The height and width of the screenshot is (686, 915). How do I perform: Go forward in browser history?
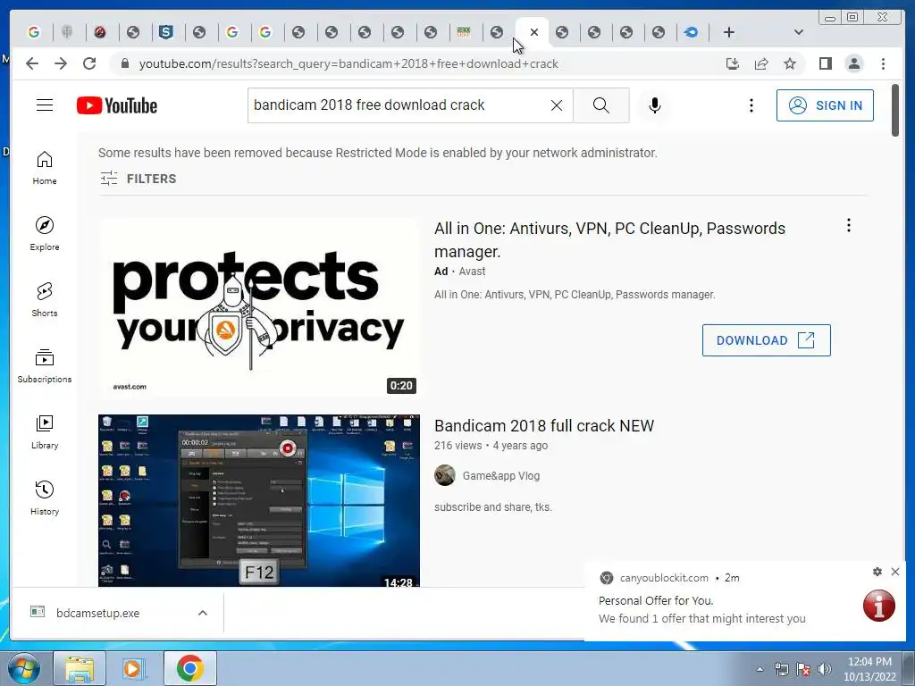coord(61,63)
